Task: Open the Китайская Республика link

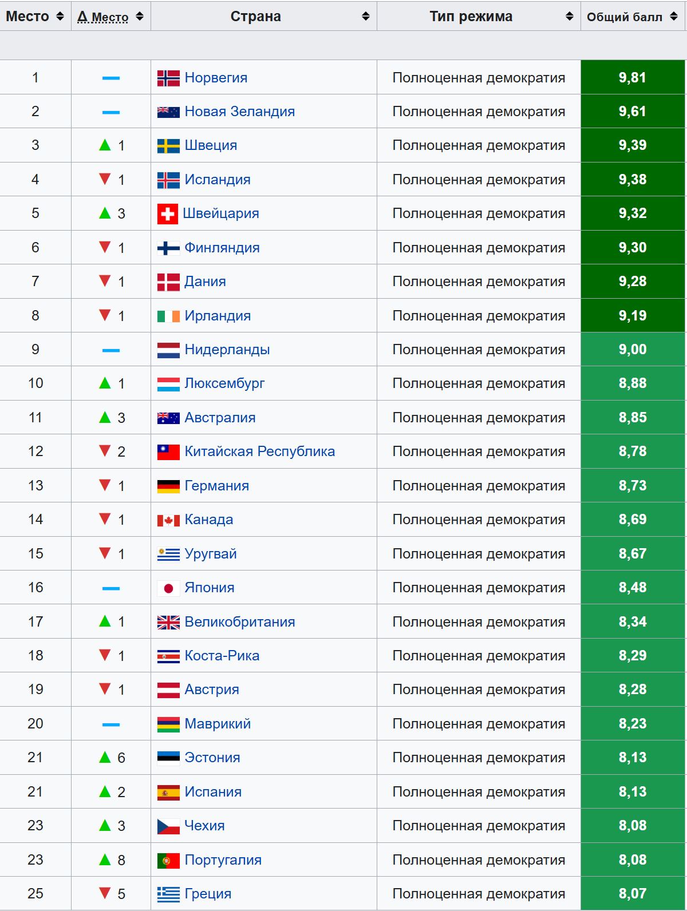Action: (259, 451)
